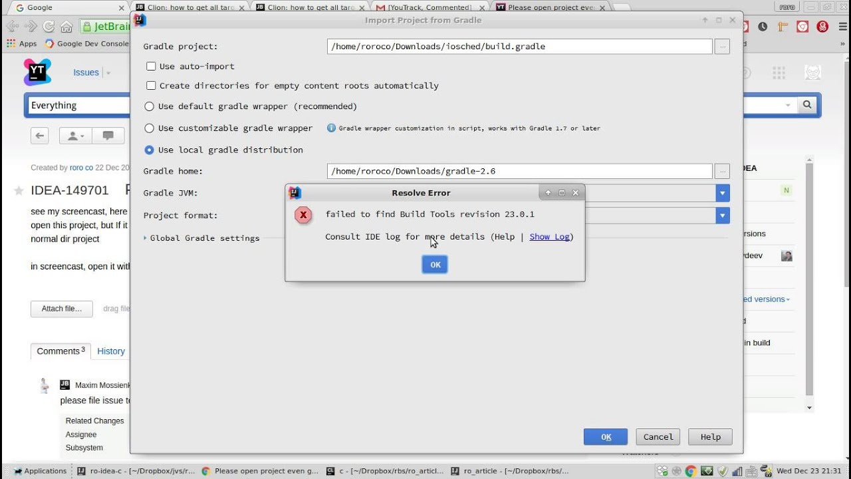Expand Global Gradle settings section
This screenshot has width=851, height=479.
tap(146, 238)
